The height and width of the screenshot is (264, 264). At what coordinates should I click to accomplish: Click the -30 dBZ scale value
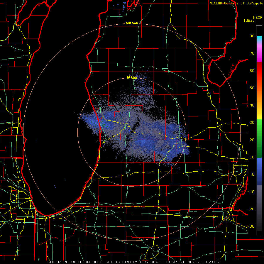(251, 226)
